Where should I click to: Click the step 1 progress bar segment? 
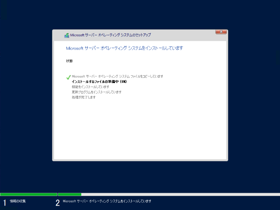(x=29, y=195)
